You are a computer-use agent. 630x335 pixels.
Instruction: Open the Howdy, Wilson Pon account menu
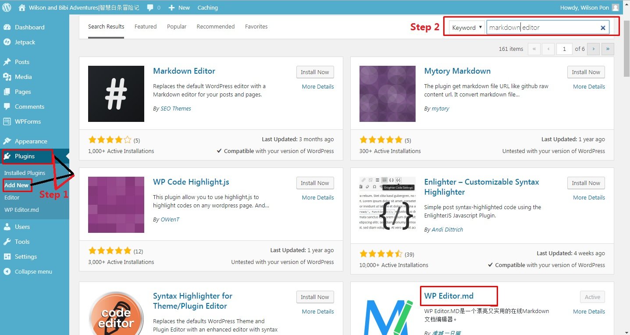click(590, 7)
